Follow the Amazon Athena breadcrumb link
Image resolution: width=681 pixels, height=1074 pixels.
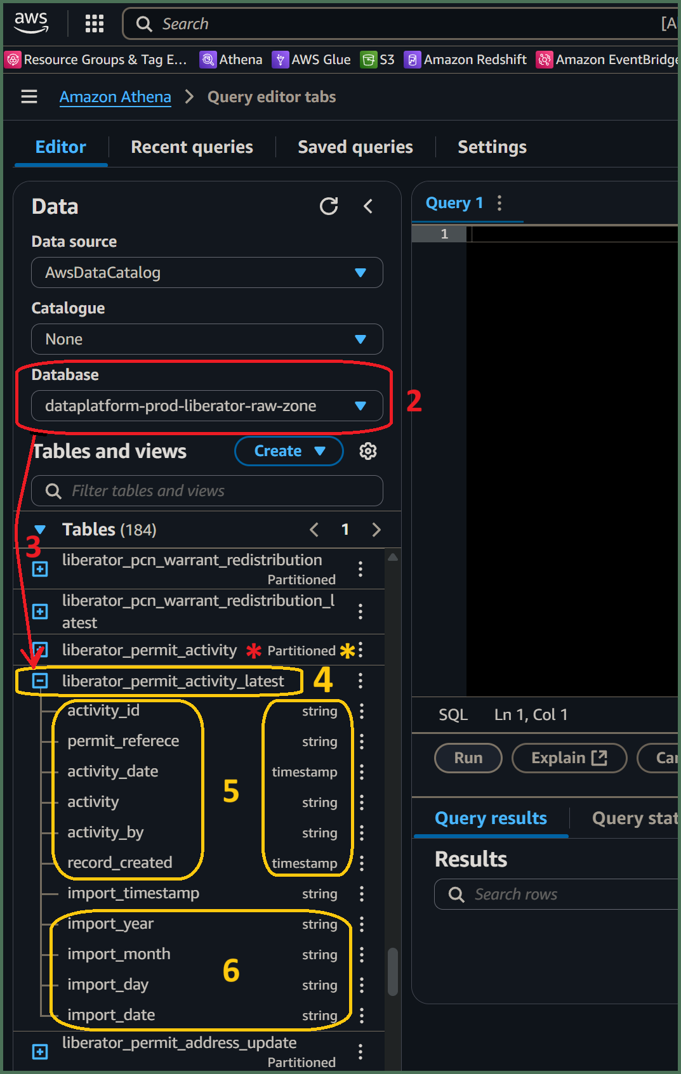point(116,97)
